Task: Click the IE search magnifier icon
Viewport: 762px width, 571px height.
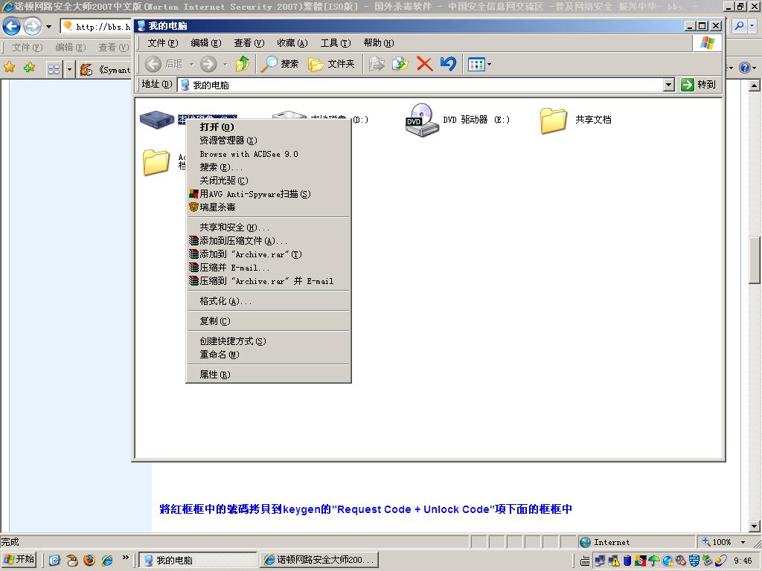Action: click(739, 26)
